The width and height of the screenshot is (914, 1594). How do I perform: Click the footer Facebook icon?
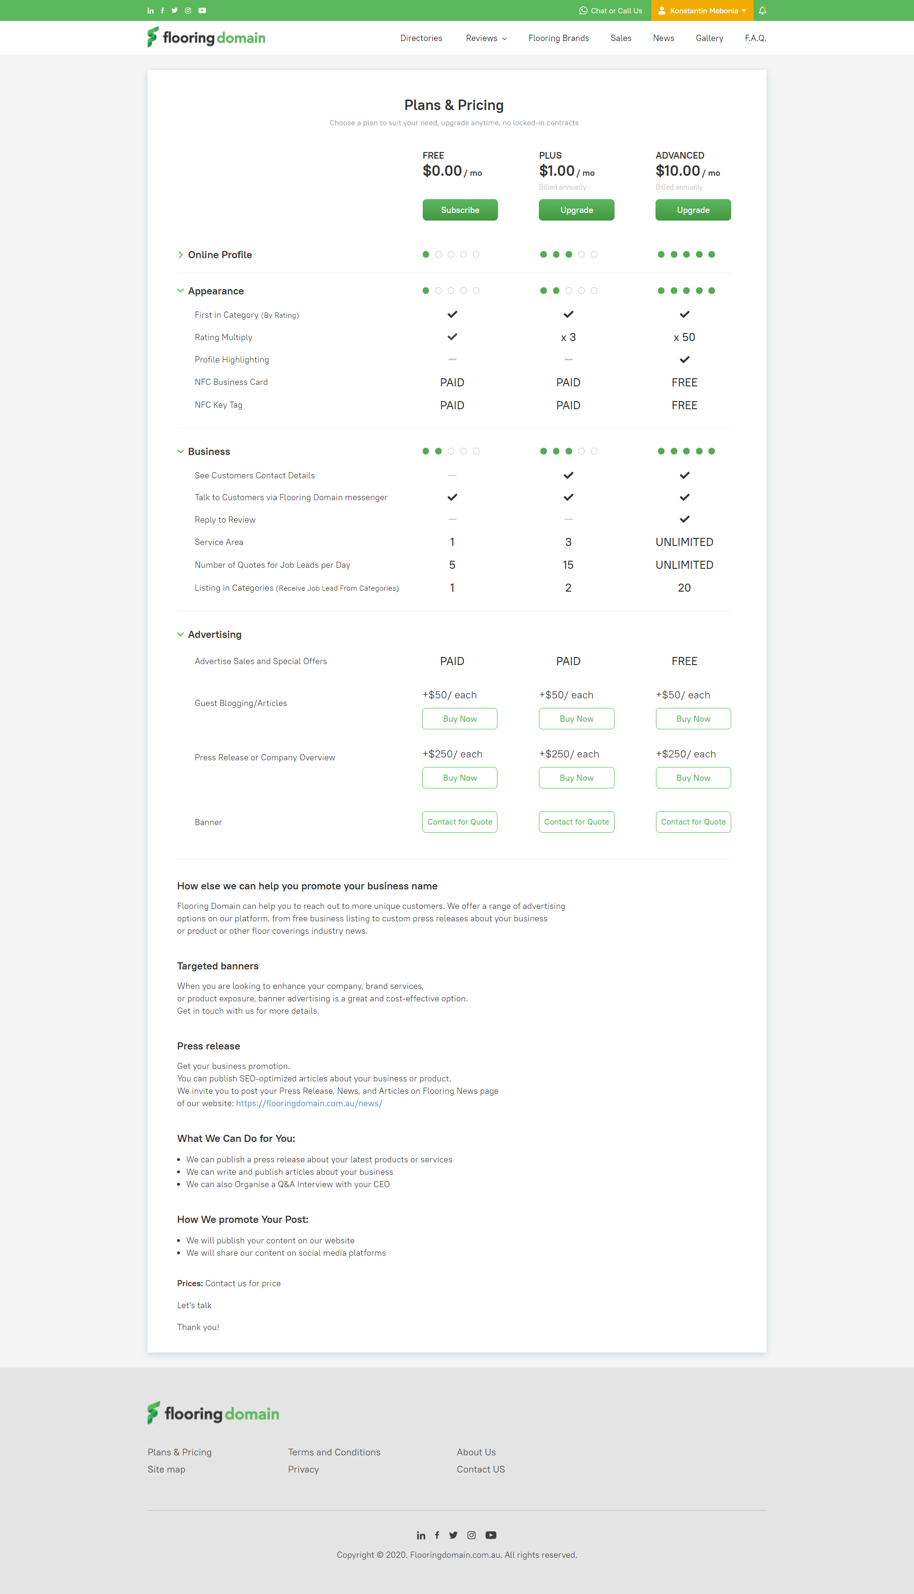437,1535
